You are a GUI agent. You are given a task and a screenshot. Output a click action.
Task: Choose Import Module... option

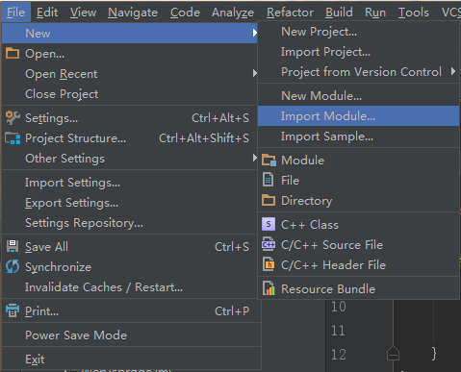[x=358, y=115]
